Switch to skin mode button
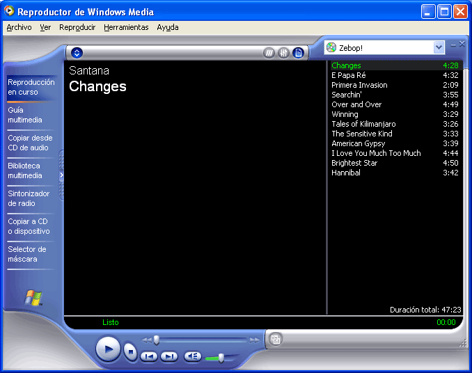The image size is (472, 373). click(x=276, y=340)
